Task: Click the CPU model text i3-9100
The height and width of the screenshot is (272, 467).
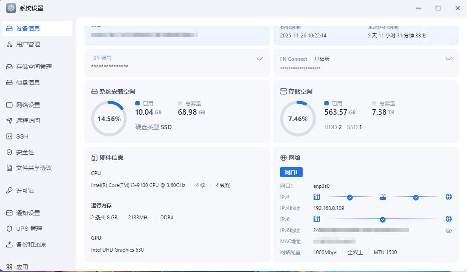Action: coord(138,185)
